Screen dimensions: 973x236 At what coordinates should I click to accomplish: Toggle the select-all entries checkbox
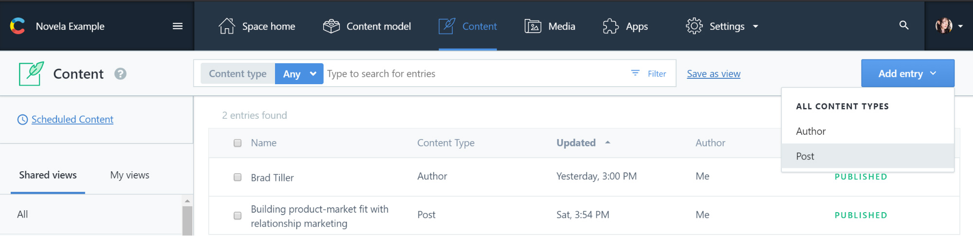click(x=238, y=143)
